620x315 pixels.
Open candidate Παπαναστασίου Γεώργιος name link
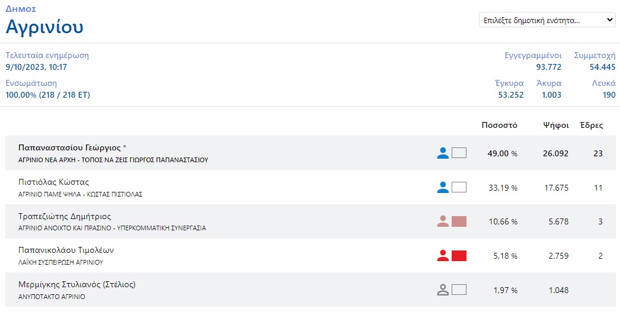click(x=69, y=147)
